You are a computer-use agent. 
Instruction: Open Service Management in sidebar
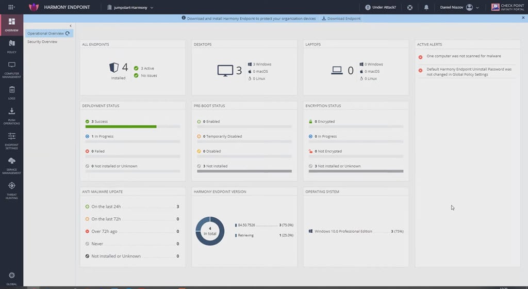(11, 164)
